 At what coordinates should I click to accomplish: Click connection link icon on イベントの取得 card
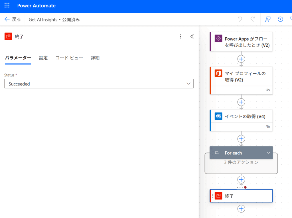pyautogui.click(x=268, y=127)
